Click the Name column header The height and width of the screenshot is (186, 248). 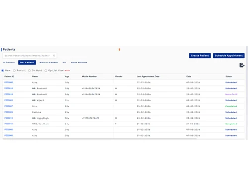(35, 76)
